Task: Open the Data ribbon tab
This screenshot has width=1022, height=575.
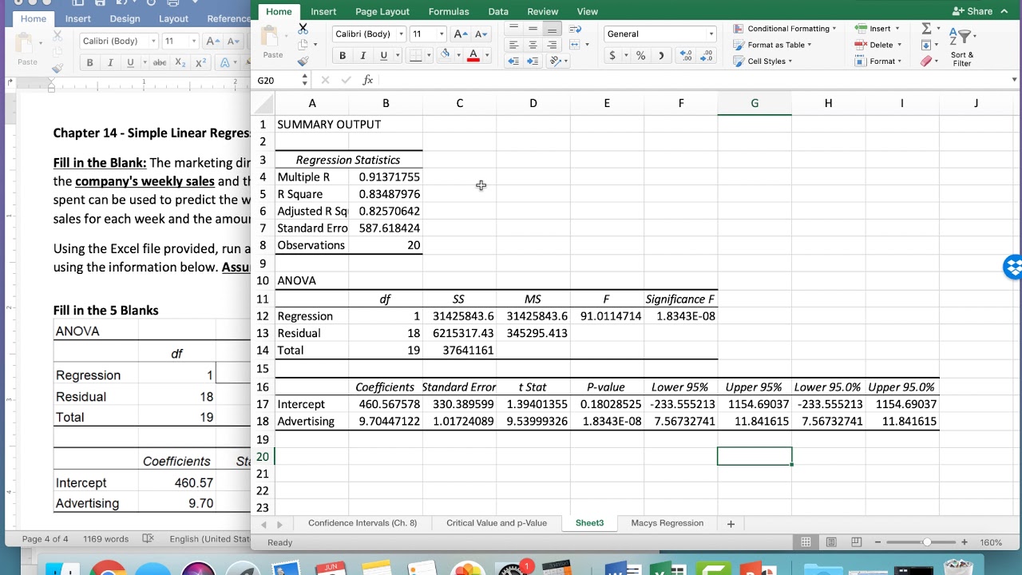Action: (x=498, y=11)
